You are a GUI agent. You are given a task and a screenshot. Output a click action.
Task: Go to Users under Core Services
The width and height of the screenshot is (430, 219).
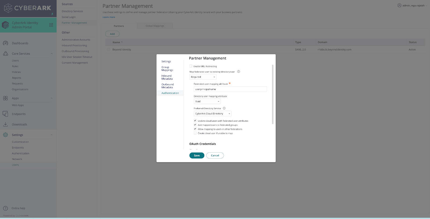pyautogui.click(x=15, y=61)
